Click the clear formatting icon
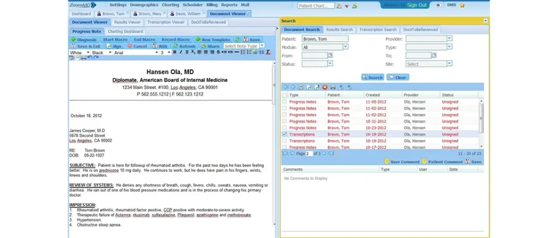This screenshot has height=238, width=558. point(268,52)
